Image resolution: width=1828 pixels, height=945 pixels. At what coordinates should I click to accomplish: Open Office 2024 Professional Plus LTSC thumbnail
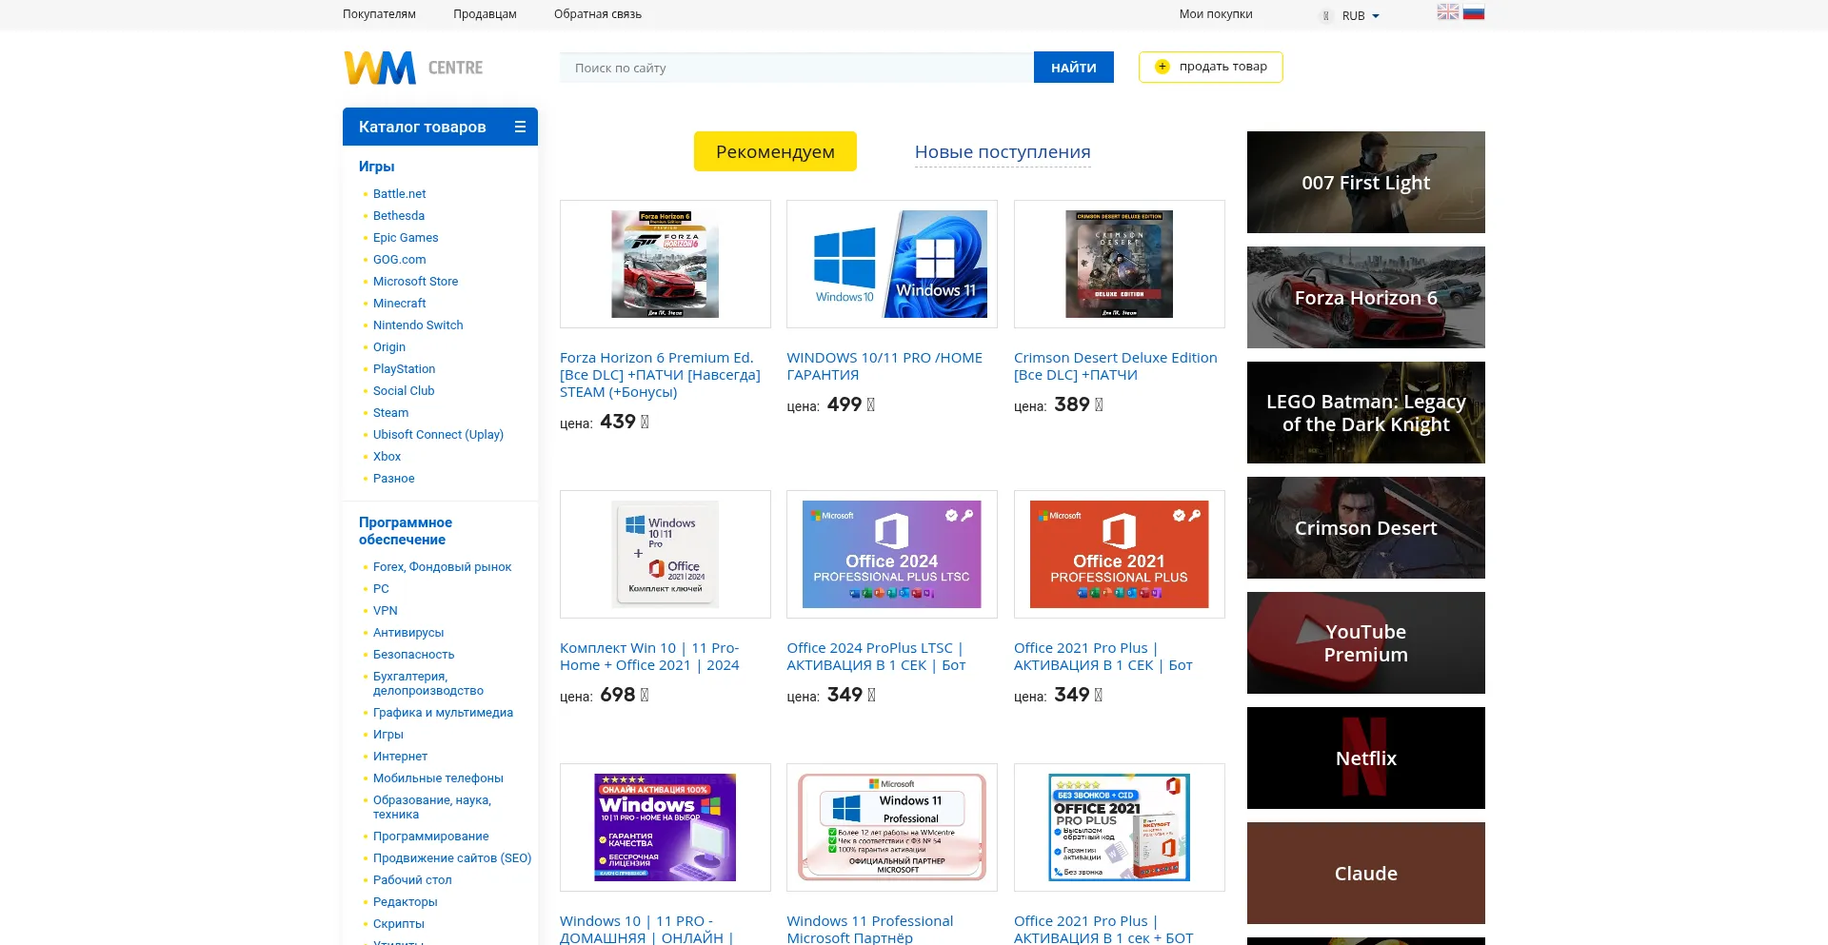pyautogui.click(x=892, y=554)
